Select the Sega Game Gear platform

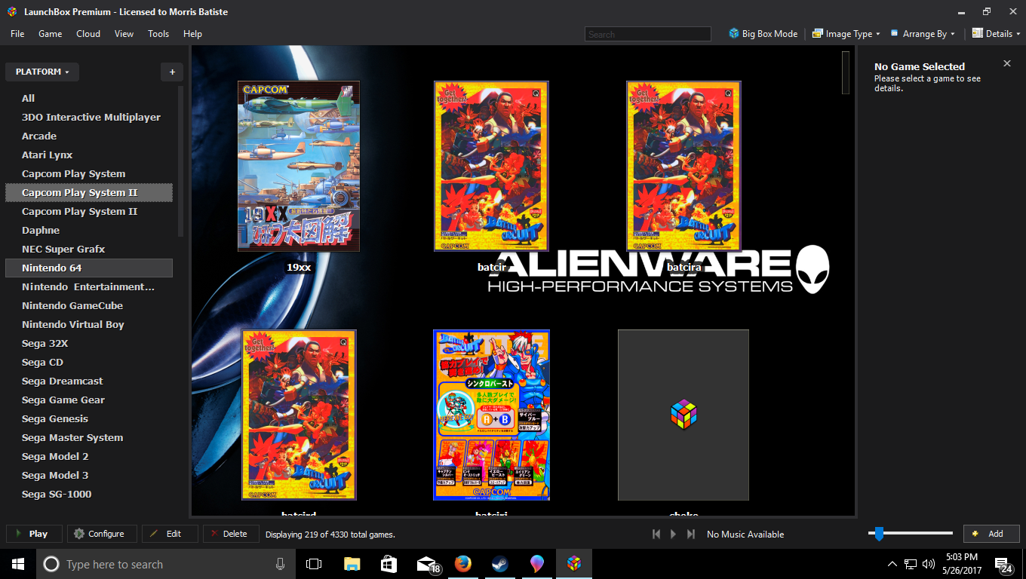[89, 400]
